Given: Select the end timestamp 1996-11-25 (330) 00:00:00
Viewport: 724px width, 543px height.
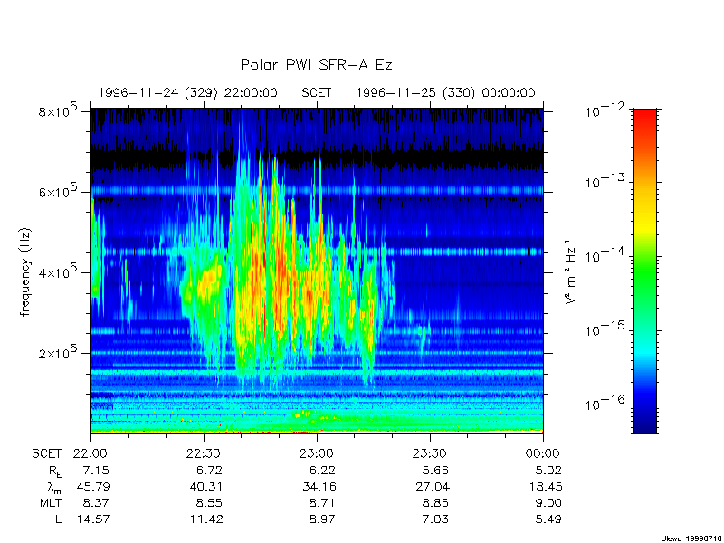Looking at the screenshot, I should click(x=445, y=93).
